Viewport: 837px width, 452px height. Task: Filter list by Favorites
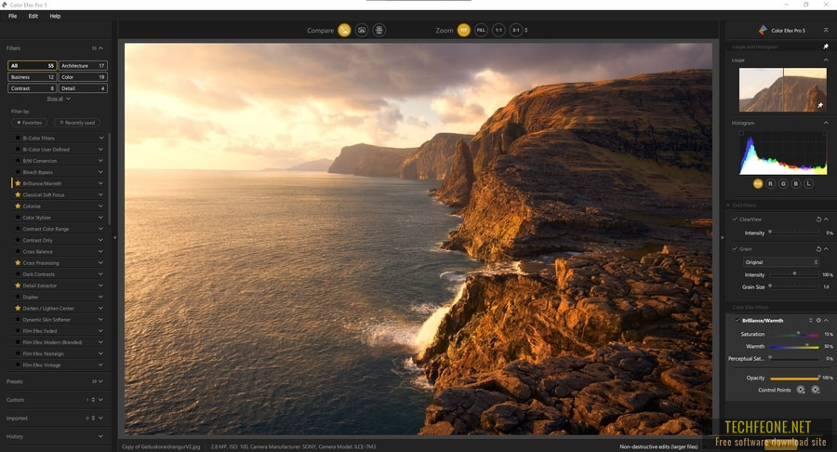[29, 123]
